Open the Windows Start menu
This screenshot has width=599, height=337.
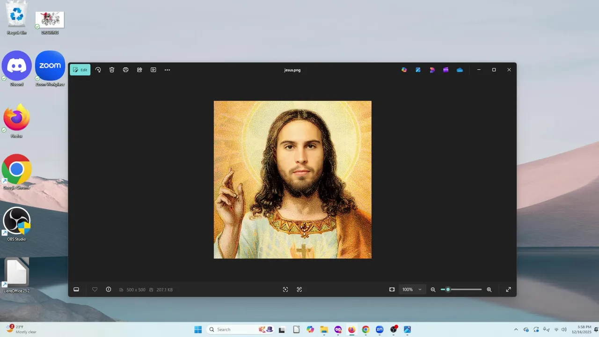tap(198, 330)
